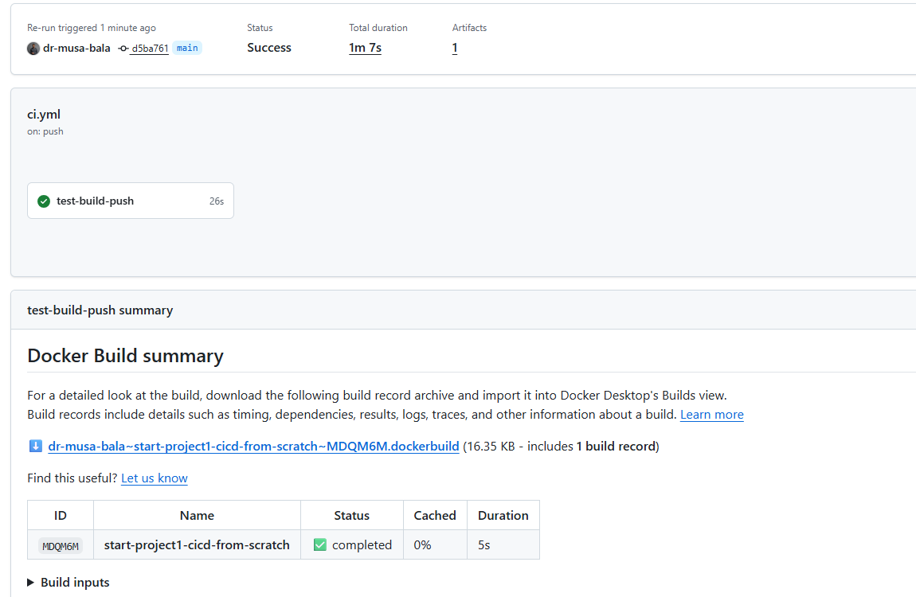This screenshot has height=597, width=916.
Task: Click the Docker Build summary heading
Action: pos(125,355)
